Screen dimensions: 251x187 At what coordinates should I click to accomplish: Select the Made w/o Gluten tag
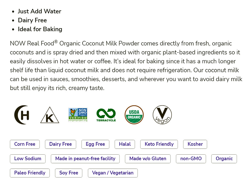click(148, 159)
